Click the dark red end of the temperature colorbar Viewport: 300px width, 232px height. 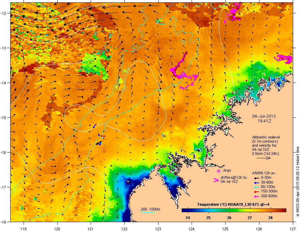284,210
